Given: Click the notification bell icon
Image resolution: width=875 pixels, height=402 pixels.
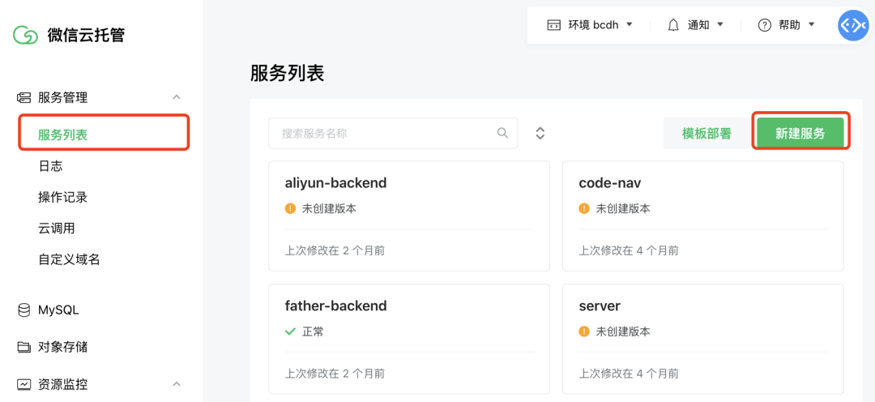Looking at the screenshot, I should (673, 25).
